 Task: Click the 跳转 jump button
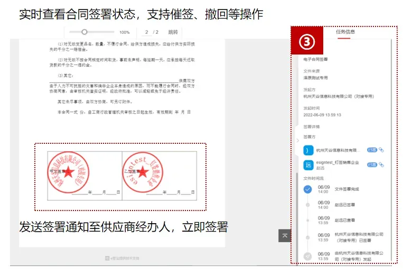click(x=173, y=32)
